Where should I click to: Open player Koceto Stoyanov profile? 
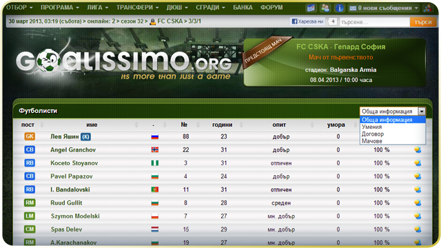coord(74,163)
